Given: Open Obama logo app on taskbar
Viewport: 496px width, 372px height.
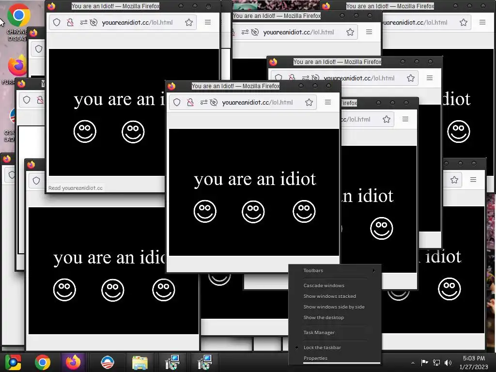Looking at the screenshot, I should 107,362.
